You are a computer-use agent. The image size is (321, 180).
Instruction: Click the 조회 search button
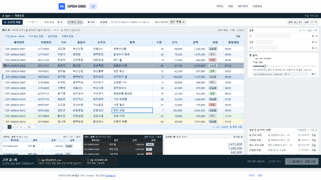pos(238,36)
